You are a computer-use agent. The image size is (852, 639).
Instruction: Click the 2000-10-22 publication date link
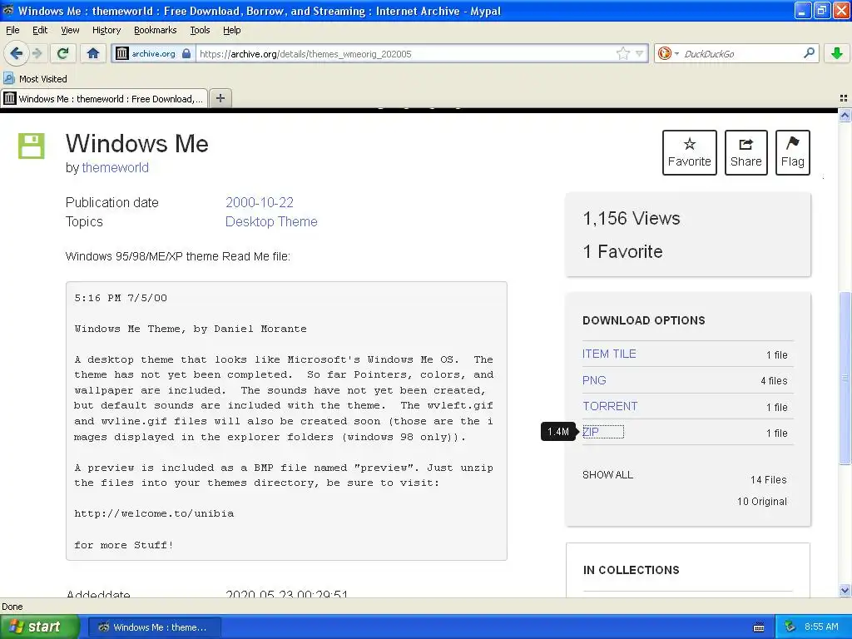[x=260, y=202]
